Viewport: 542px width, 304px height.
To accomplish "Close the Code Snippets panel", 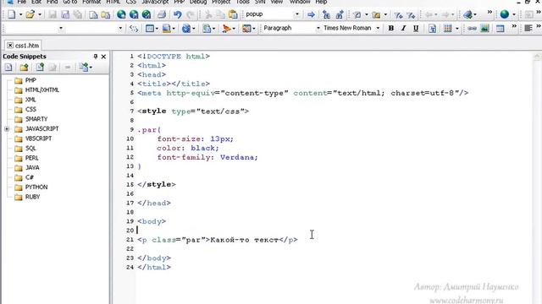I will tap(103, 57).
